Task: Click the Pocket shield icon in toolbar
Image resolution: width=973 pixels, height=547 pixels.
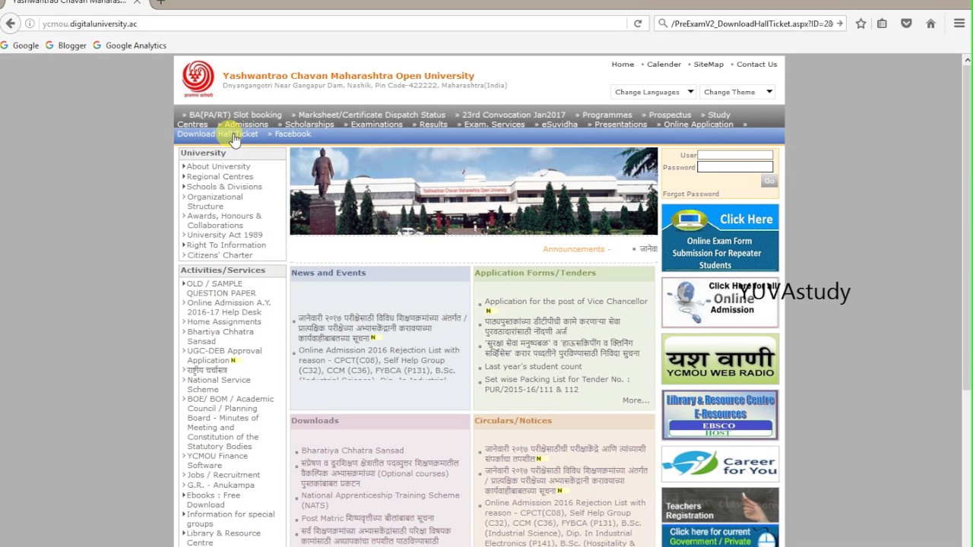Action: click(906, 24)
